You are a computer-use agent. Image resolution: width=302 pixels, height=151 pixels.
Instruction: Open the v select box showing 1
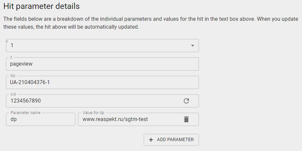(x=99, y=45)
